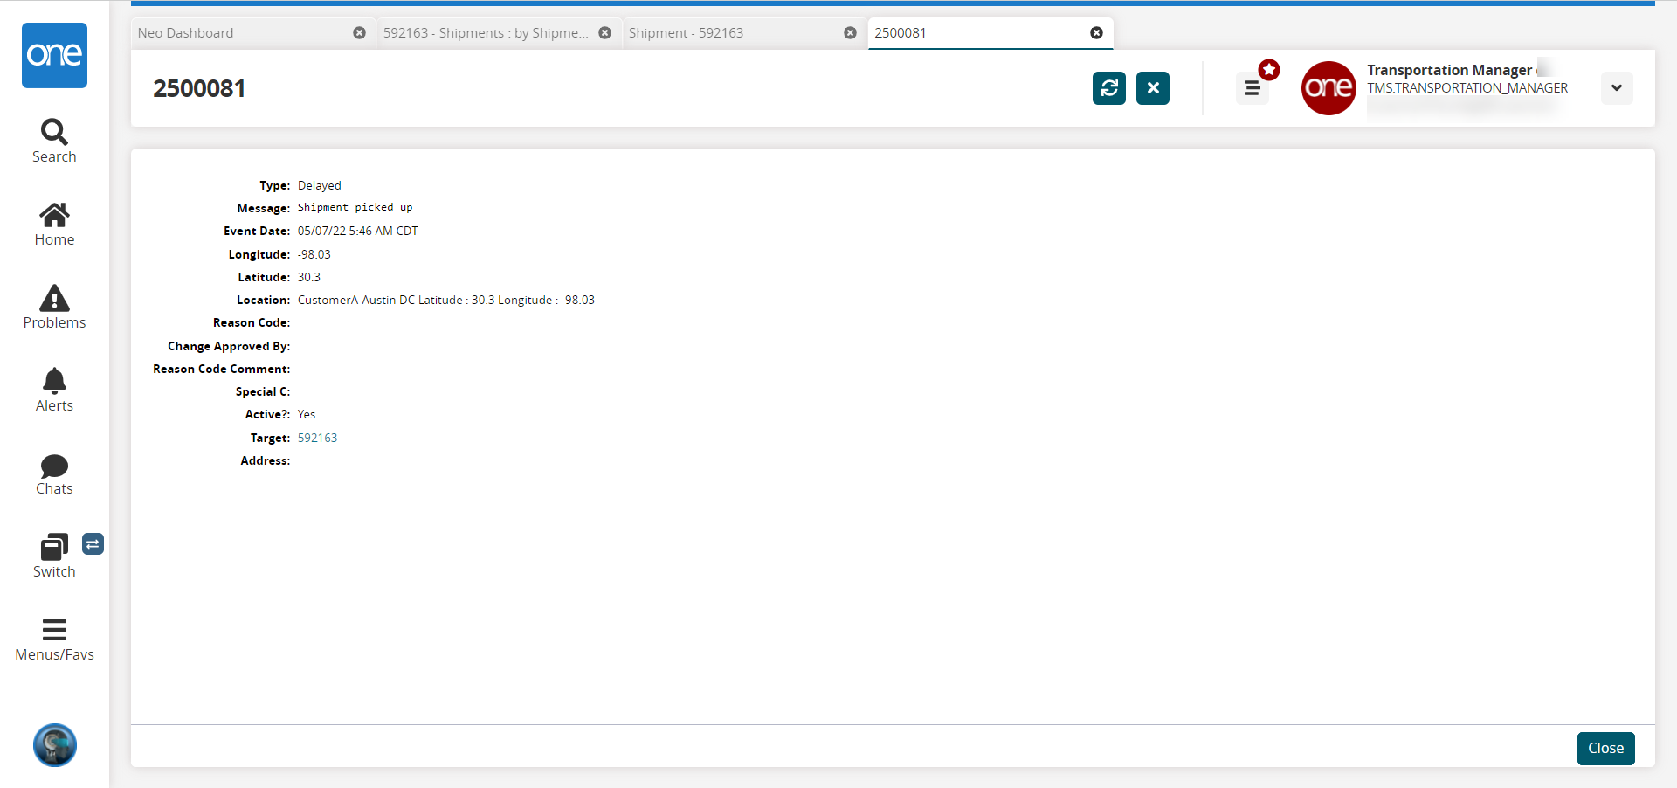Click the TMS.TRANSPORTATION_MANAGER role text

point(1467,88)
